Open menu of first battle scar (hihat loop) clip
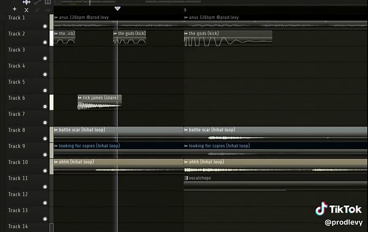Viewport: 368px width, 232px height. 56,130
